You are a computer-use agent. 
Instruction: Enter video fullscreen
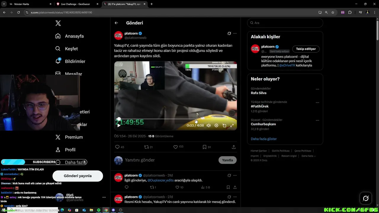pyautogui.click(x=232, y=125)
